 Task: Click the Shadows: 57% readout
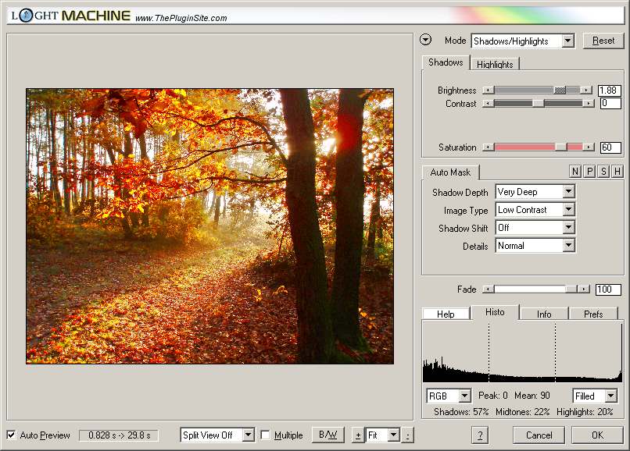click(x=461, y=412)
